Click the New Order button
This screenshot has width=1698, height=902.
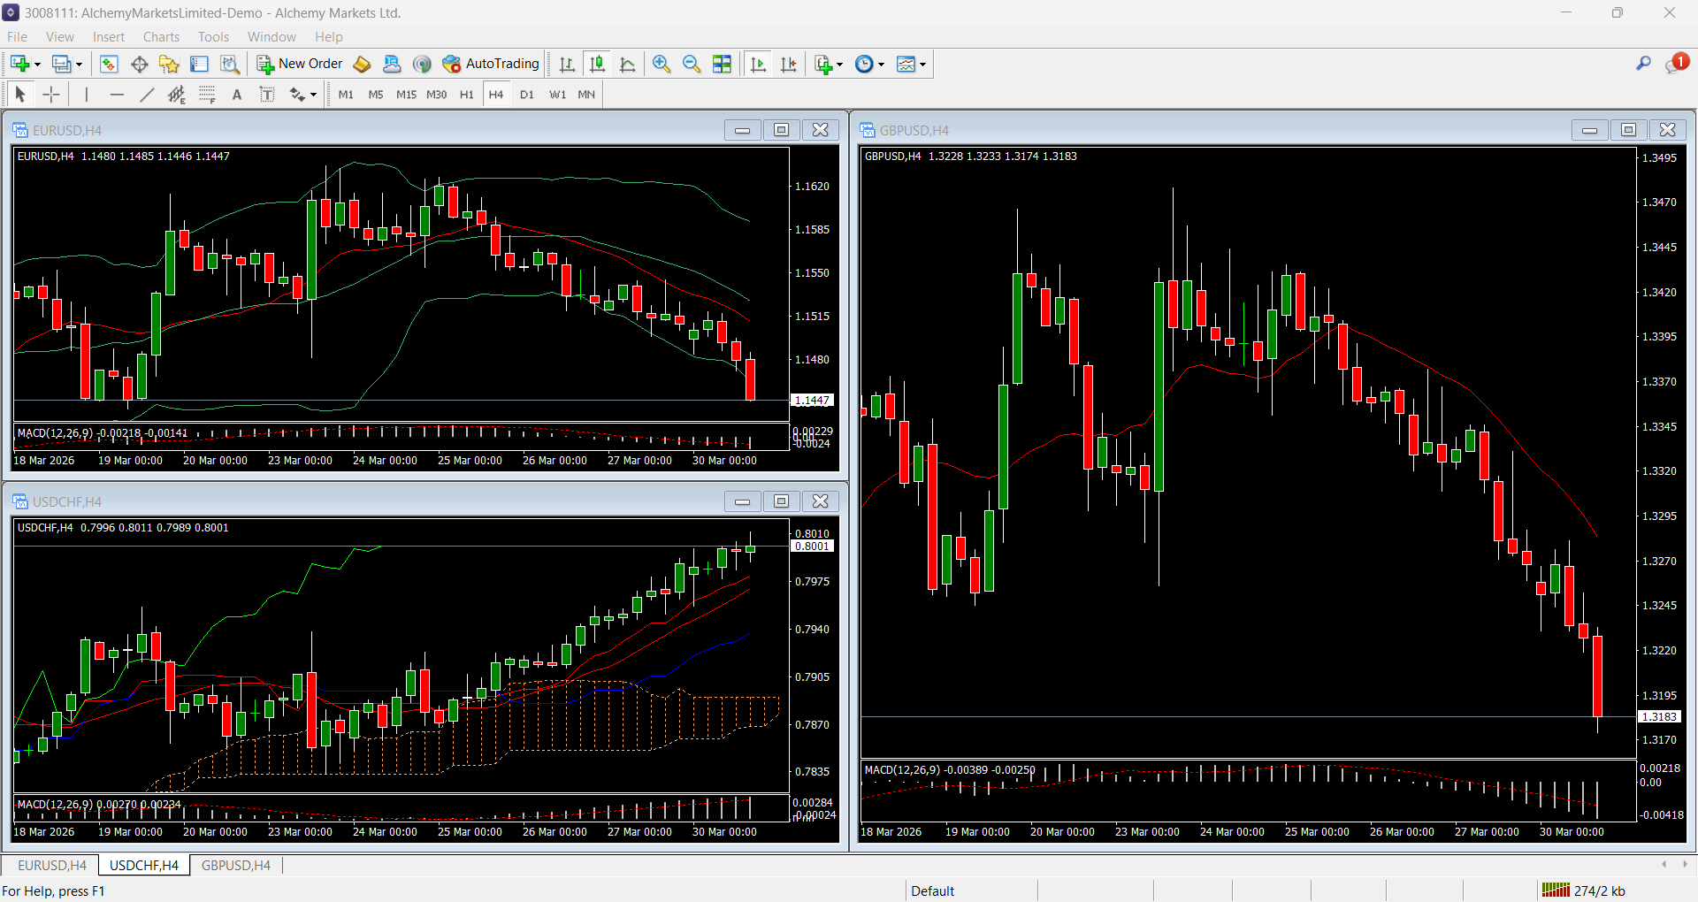tap(300, 64)
